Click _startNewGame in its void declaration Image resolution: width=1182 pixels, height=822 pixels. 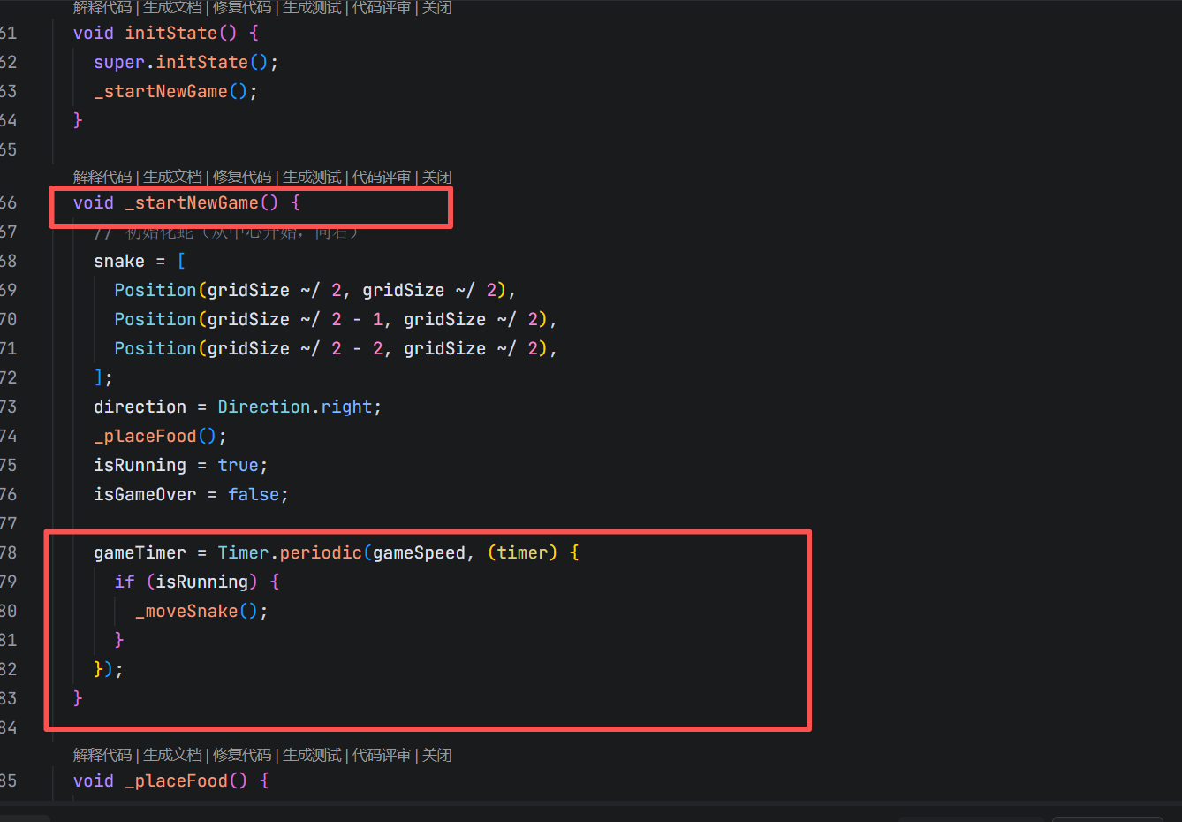192,202
